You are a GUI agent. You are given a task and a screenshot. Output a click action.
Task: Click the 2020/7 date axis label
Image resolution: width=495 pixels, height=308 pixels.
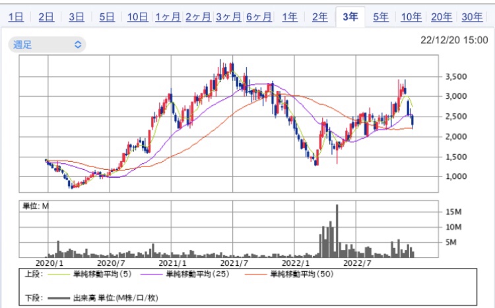click(111, 263)
